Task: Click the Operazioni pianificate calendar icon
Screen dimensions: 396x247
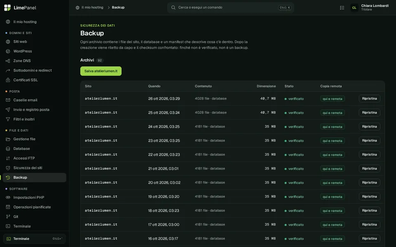Action: click(8, 207)
